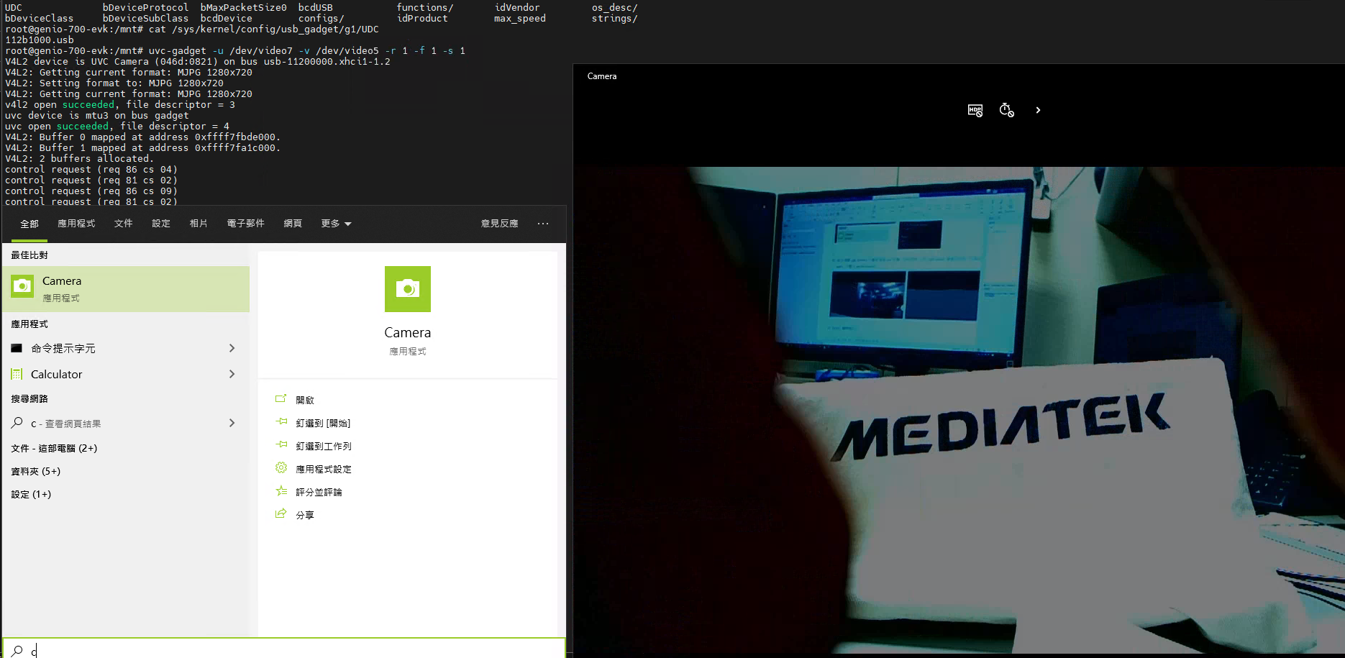Expand Calculator result arrow

(x=232, y=374)
